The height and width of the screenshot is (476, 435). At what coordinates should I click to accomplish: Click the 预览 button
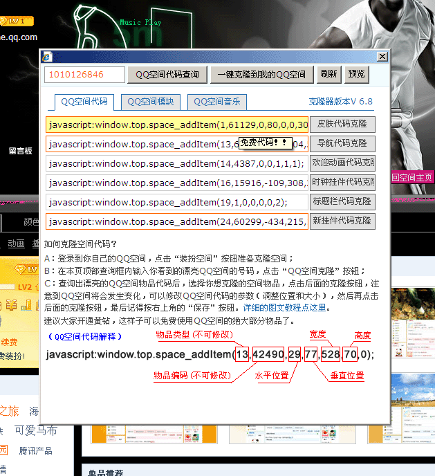356,75
